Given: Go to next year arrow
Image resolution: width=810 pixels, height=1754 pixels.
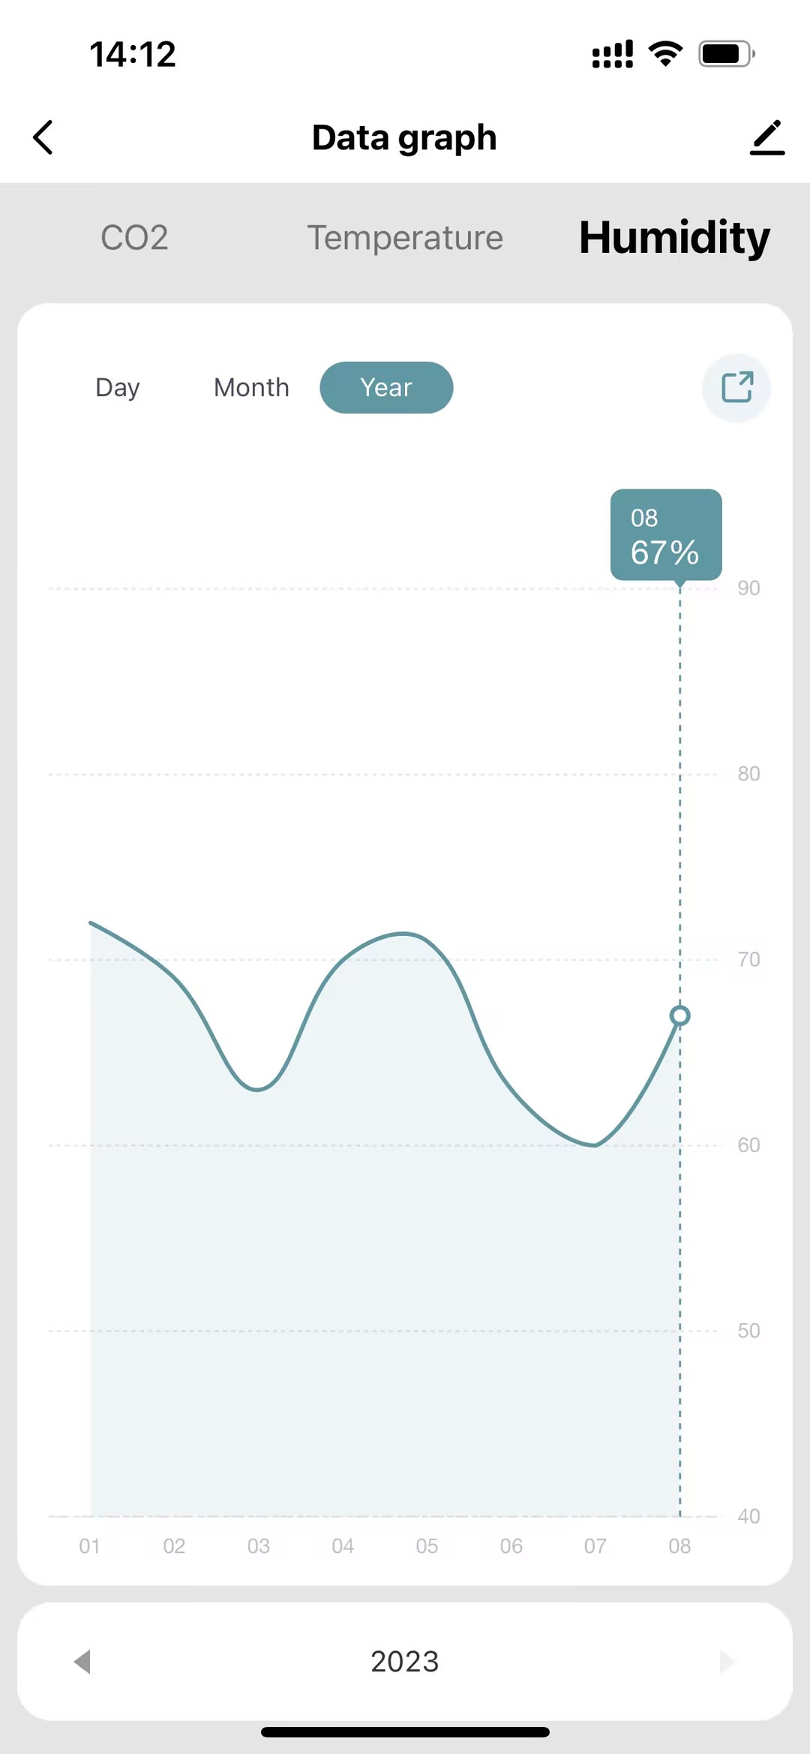Looking at the screenshot, I should 727,1661.
